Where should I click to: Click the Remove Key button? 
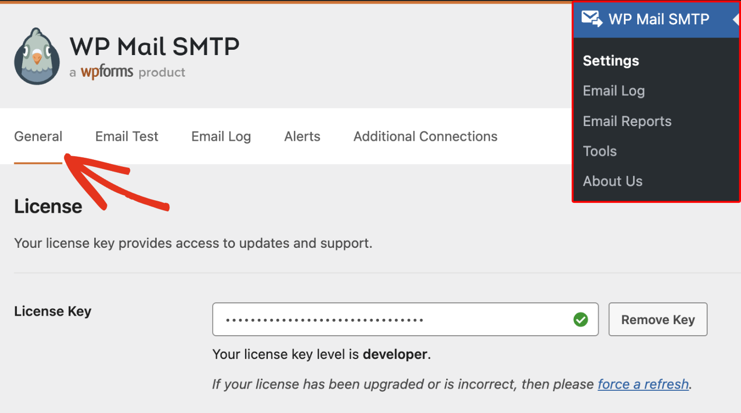click(658, 319)
